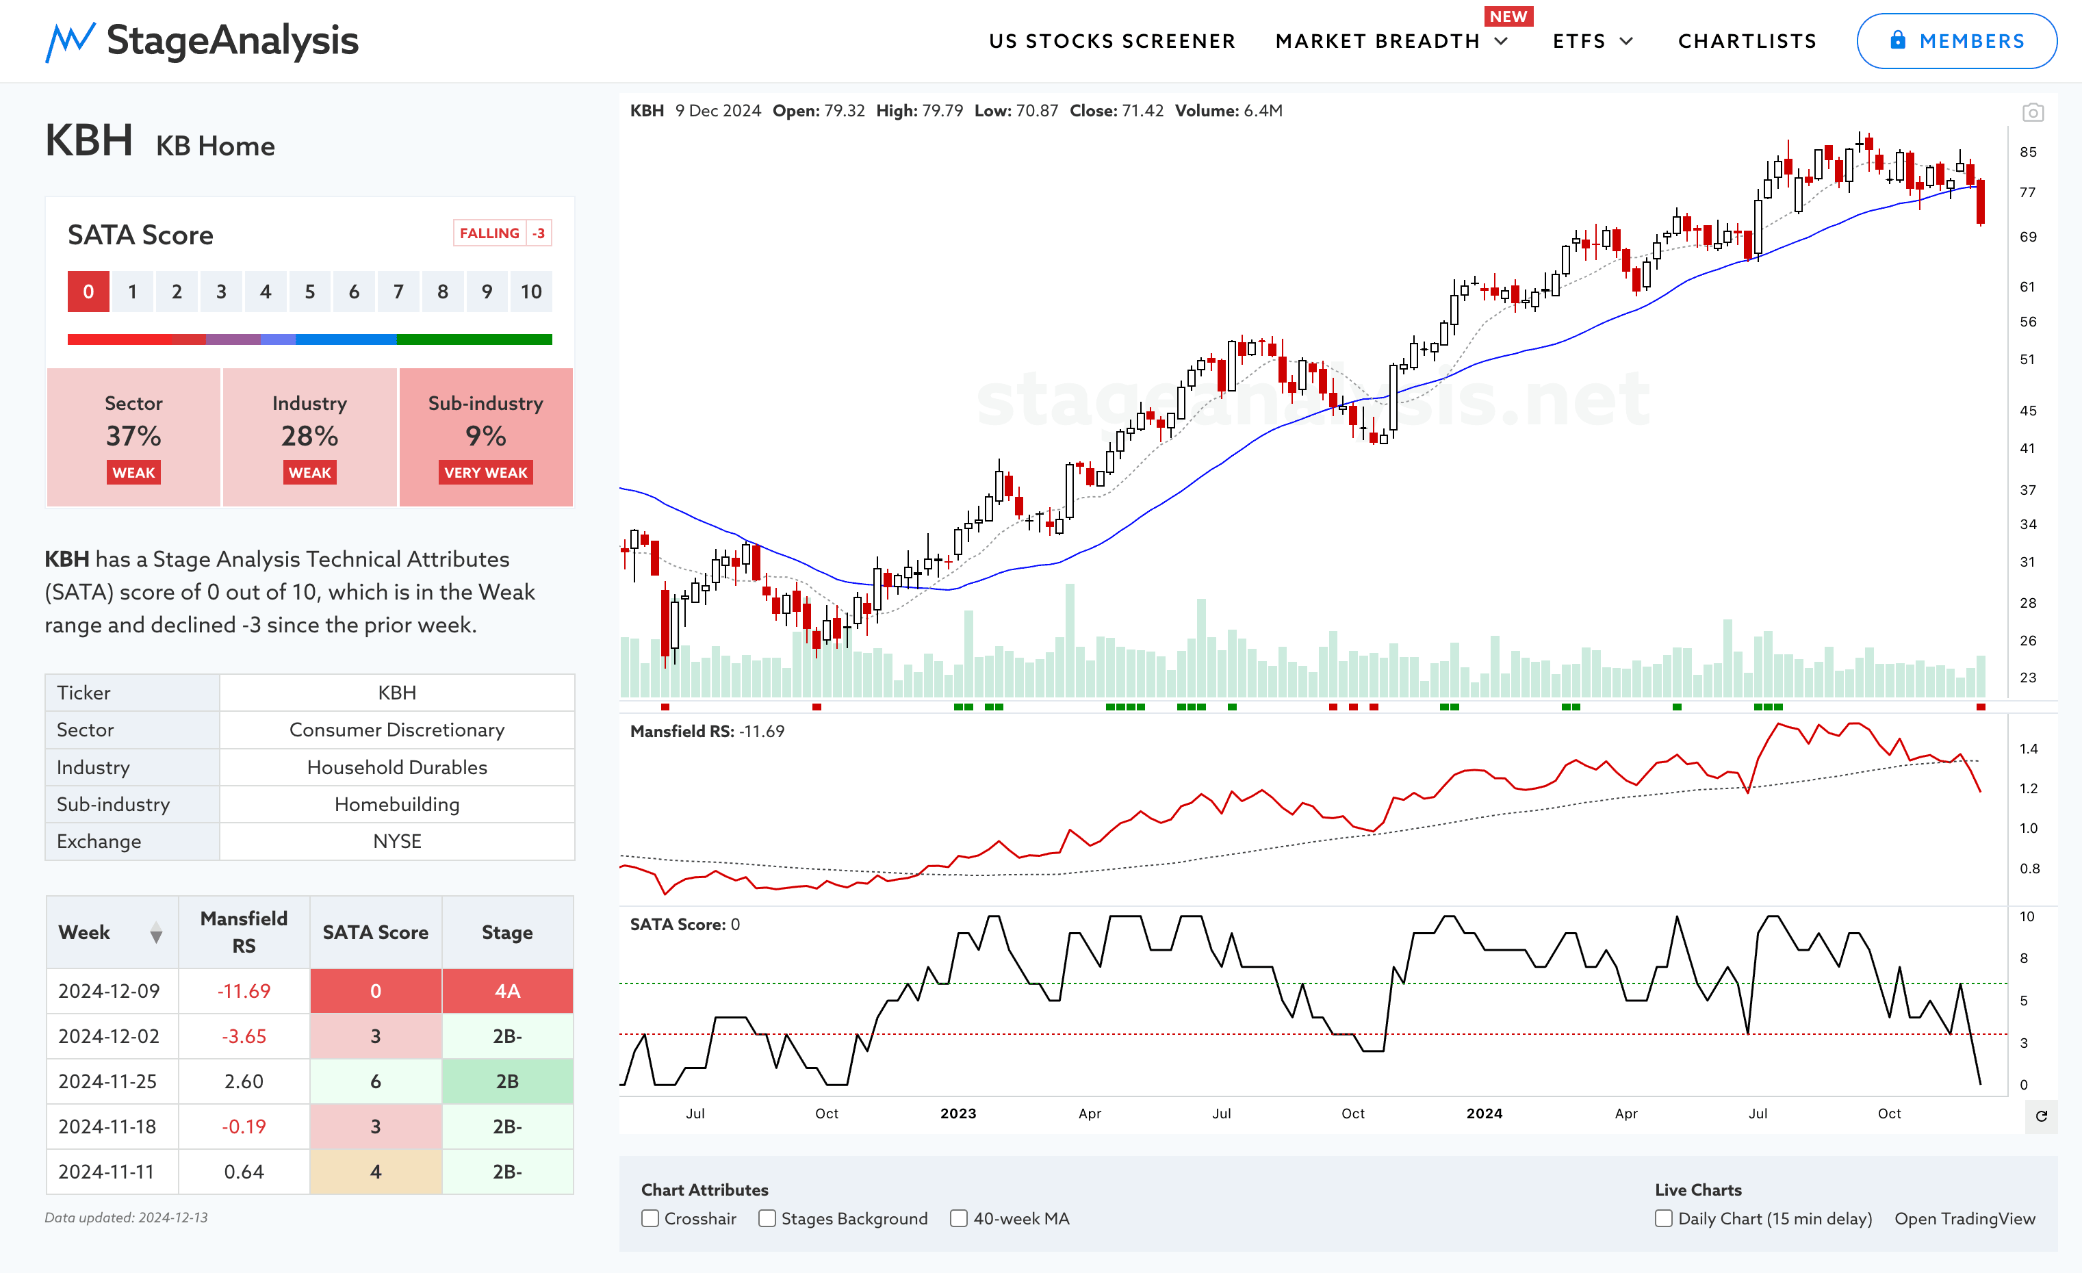Click the stage 2B cell for 2024-11-25

coord(507,1081)
